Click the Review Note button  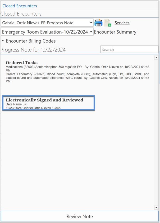pyautogui.click(x=80, y=216)
